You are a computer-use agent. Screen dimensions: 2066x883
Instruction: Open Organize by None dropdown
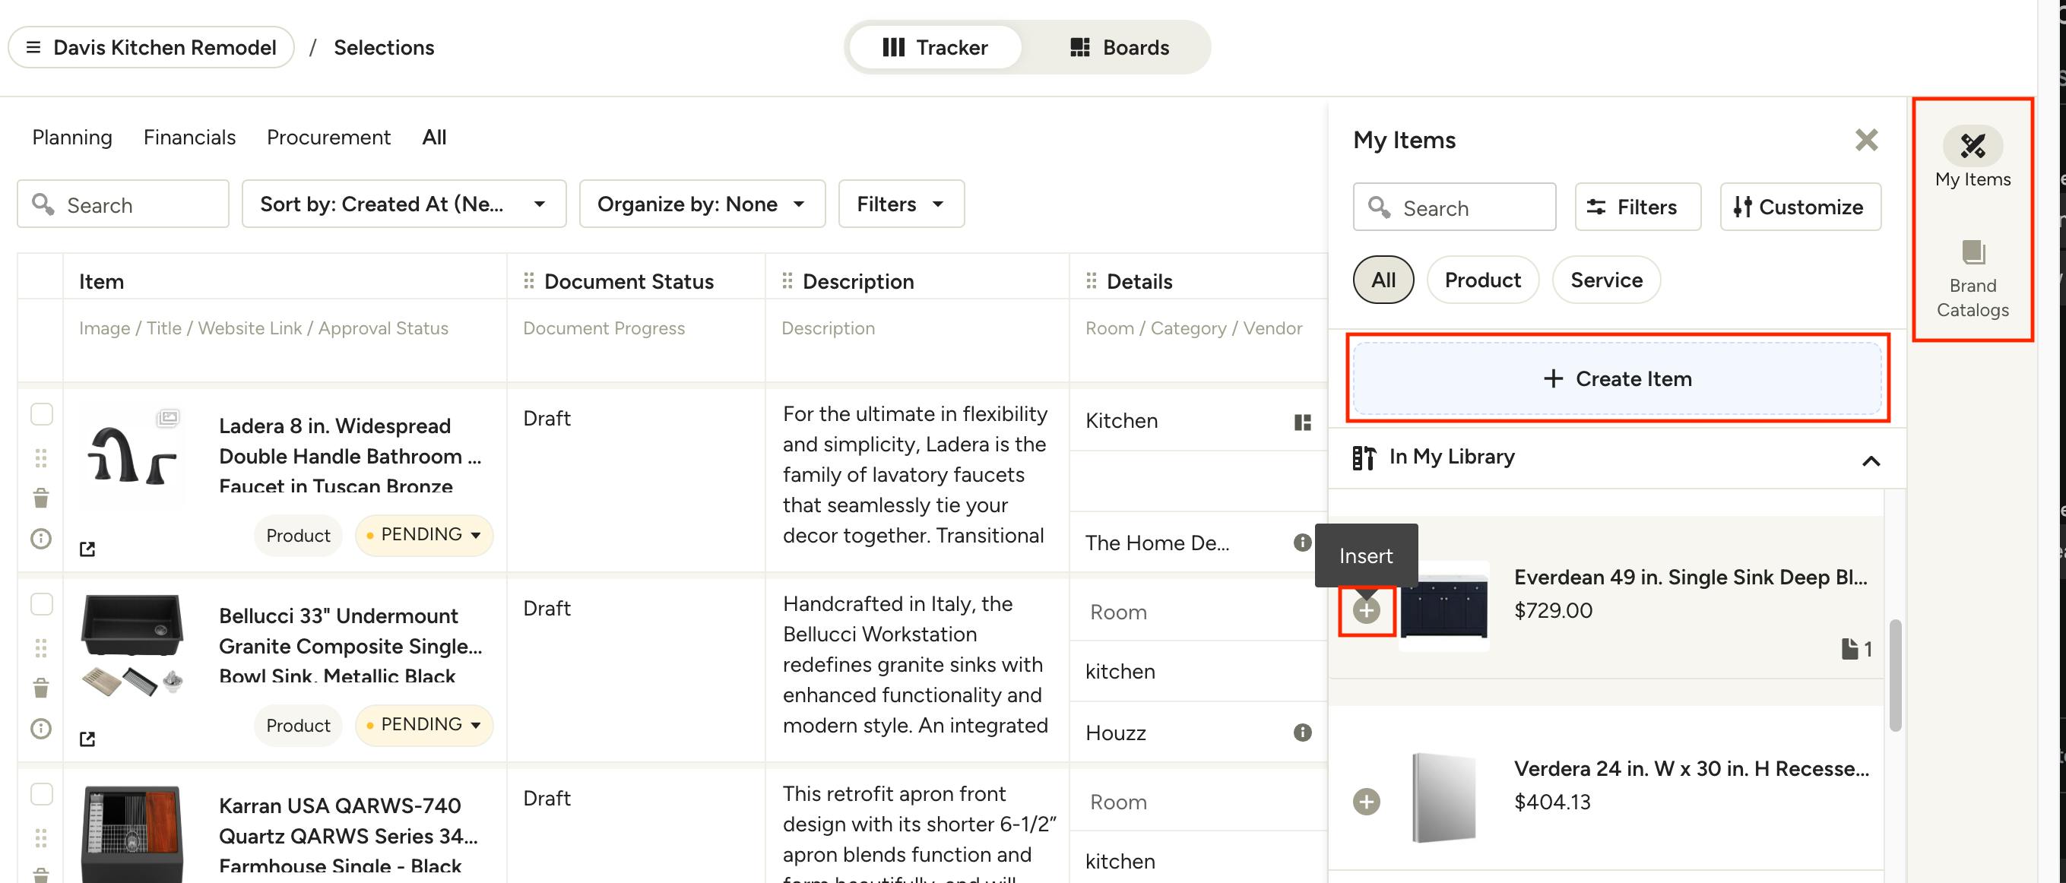[702, 204]
